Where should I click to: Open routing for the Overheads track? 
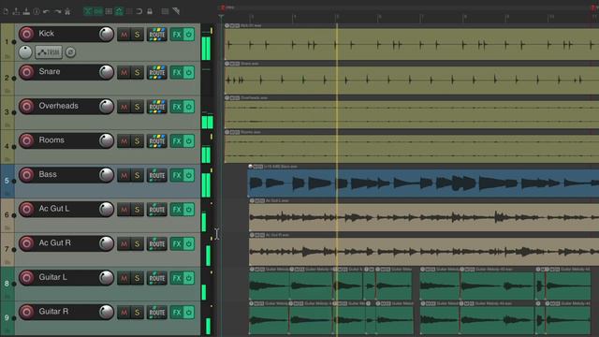157,107
